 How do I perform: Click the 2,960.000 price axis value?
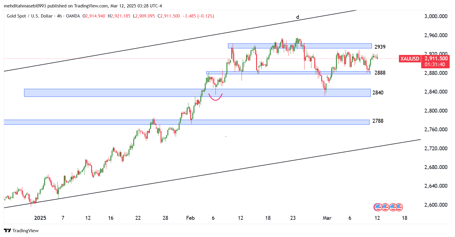(x=436, y=35)
